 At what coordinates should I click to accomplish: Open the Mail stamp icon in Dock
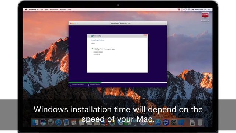[66, 122]
